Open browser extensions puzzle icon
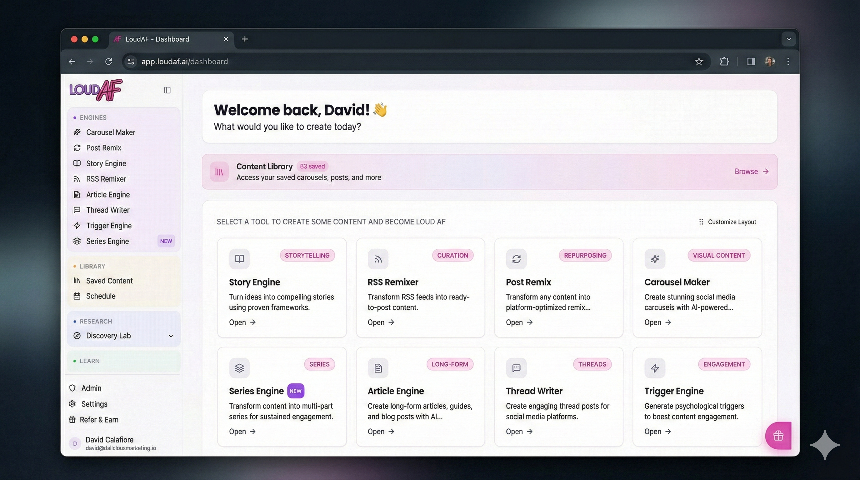The width and height of the screenshot is (860, 480). [x=724, y=62]
